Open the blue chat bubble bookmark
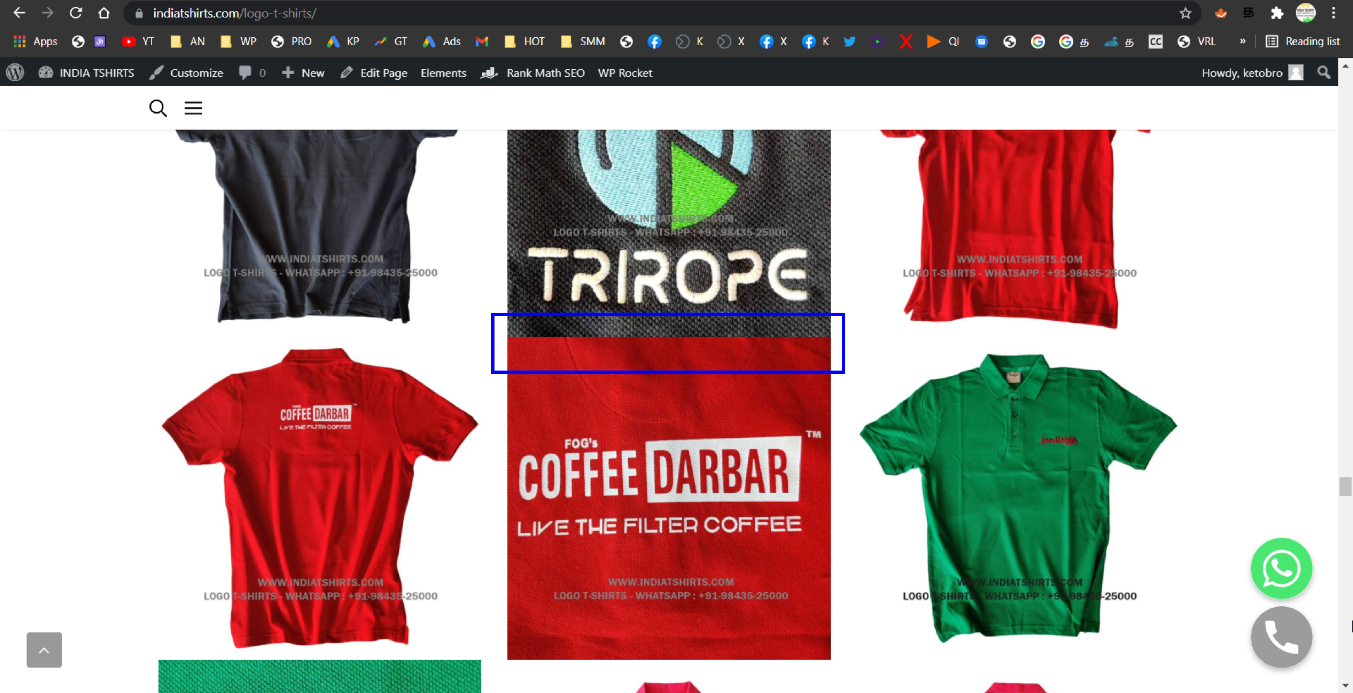Image resolution: width=1353 pixels, height=693 pixels. click(x=981, y=41)
